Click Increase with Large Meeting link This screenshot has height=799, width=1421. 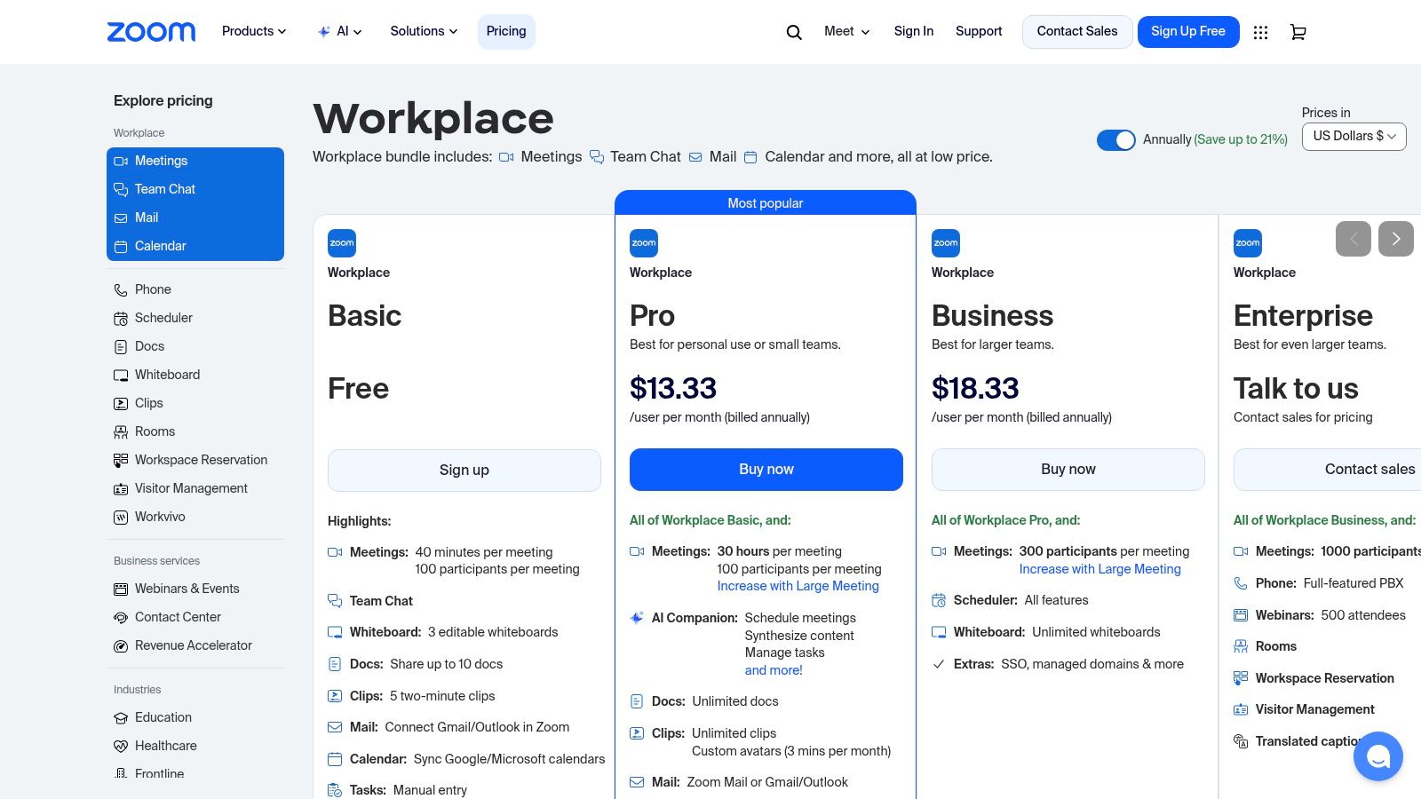[798, 586]
